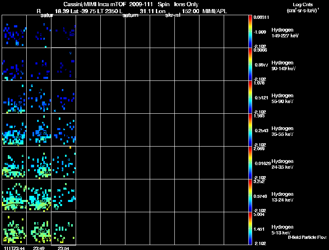Click the '111T23:44' time label
Viewport: 329px width, 250px height.
pos(14,248)
